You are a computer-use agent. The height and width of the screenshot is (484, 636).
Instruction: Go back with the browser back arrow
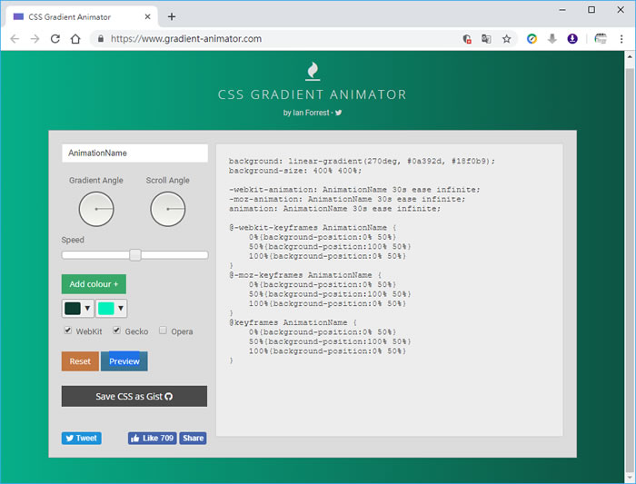tap(15, 39)
